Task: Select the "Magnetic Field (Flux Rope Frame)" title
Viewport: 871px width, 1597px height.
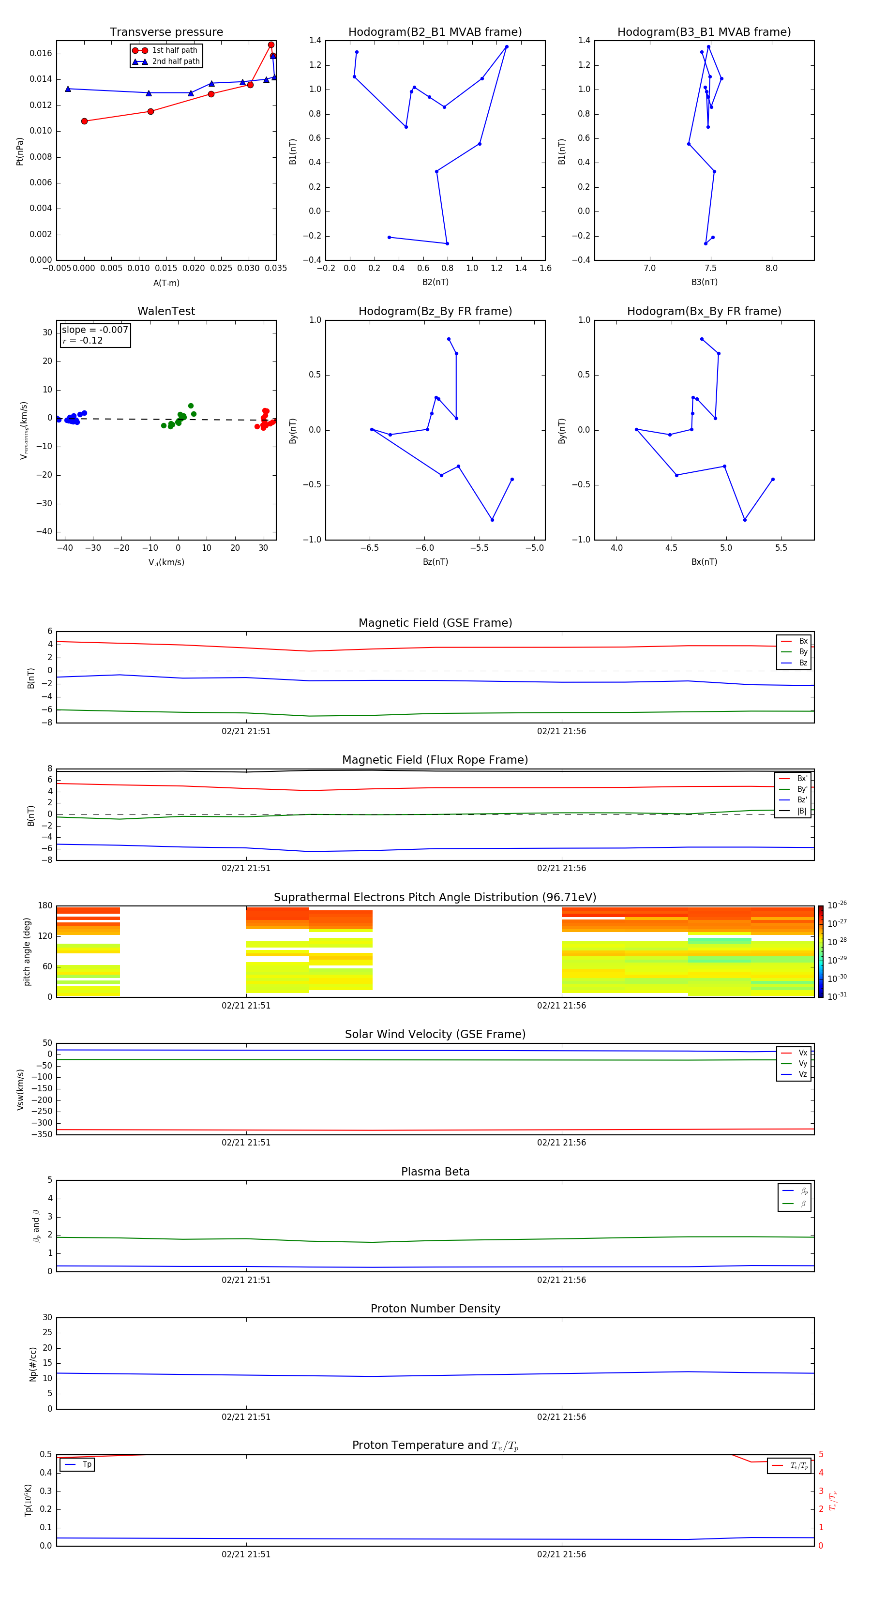Action: (x=435, y=760)
